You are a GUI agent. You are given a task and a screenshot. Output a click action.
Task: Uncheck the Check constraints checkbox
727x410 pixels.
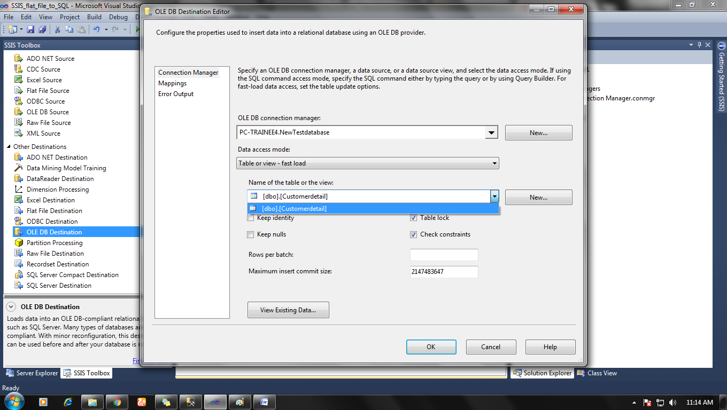tap(413, 234)
